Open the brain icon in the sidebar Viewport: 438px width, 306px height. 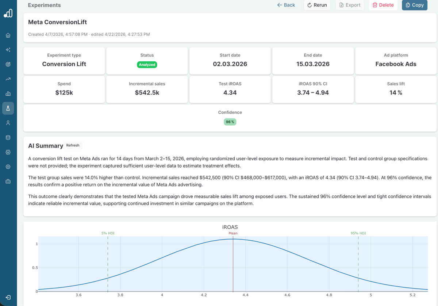coord(8,152)
